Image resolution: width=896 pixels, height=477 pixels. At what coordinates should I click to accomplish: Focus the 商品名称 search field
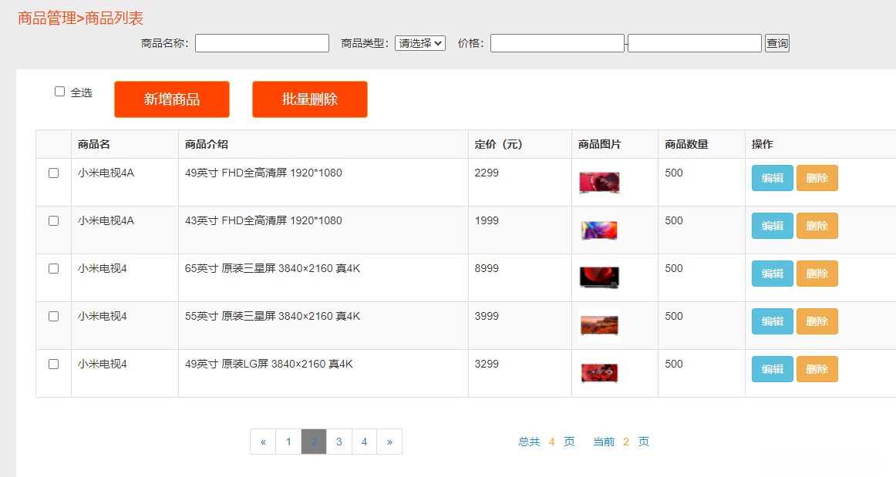pyautogui.click(x=262, y=43)
